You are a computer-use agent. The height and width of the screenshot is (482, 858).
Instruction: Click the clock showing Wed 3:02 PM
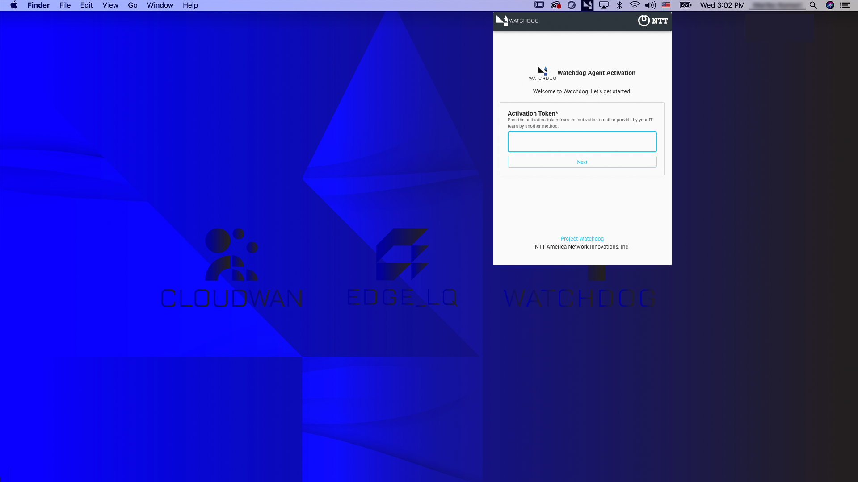722,5
